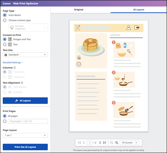The width and height of the screenshot is (167, 153).
Task: Open the Text Size Standard dropdown
Action: tap(25, 55)
